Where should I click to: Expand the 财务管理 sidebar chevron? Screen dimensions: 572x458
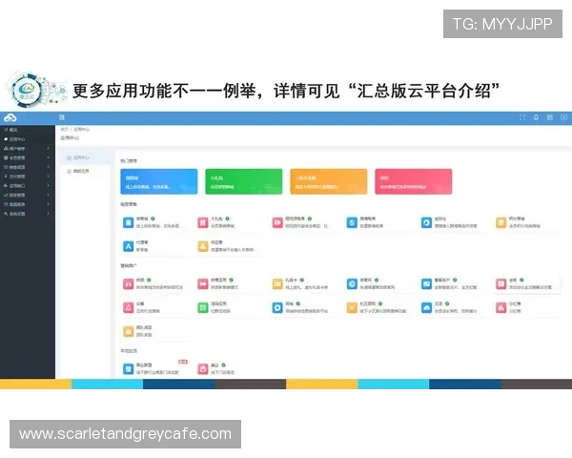point(49,195)
